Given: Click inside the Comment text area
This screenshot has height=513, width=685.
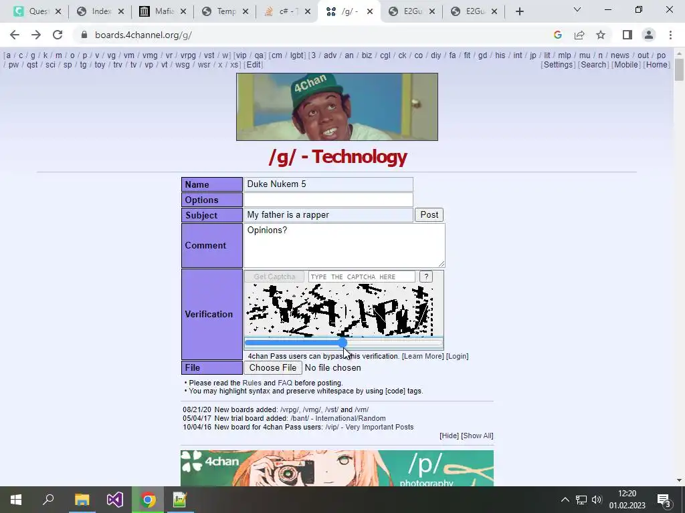Looking at the screenshot, I should point(345,245).
